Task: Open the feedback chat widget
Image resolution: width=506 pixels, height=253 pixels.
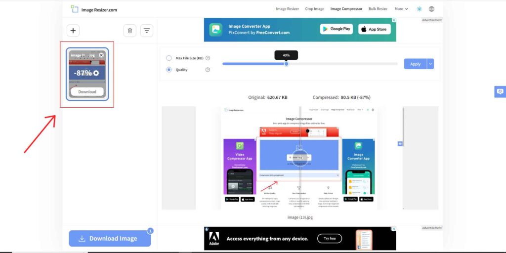Action: click(500, 91)
